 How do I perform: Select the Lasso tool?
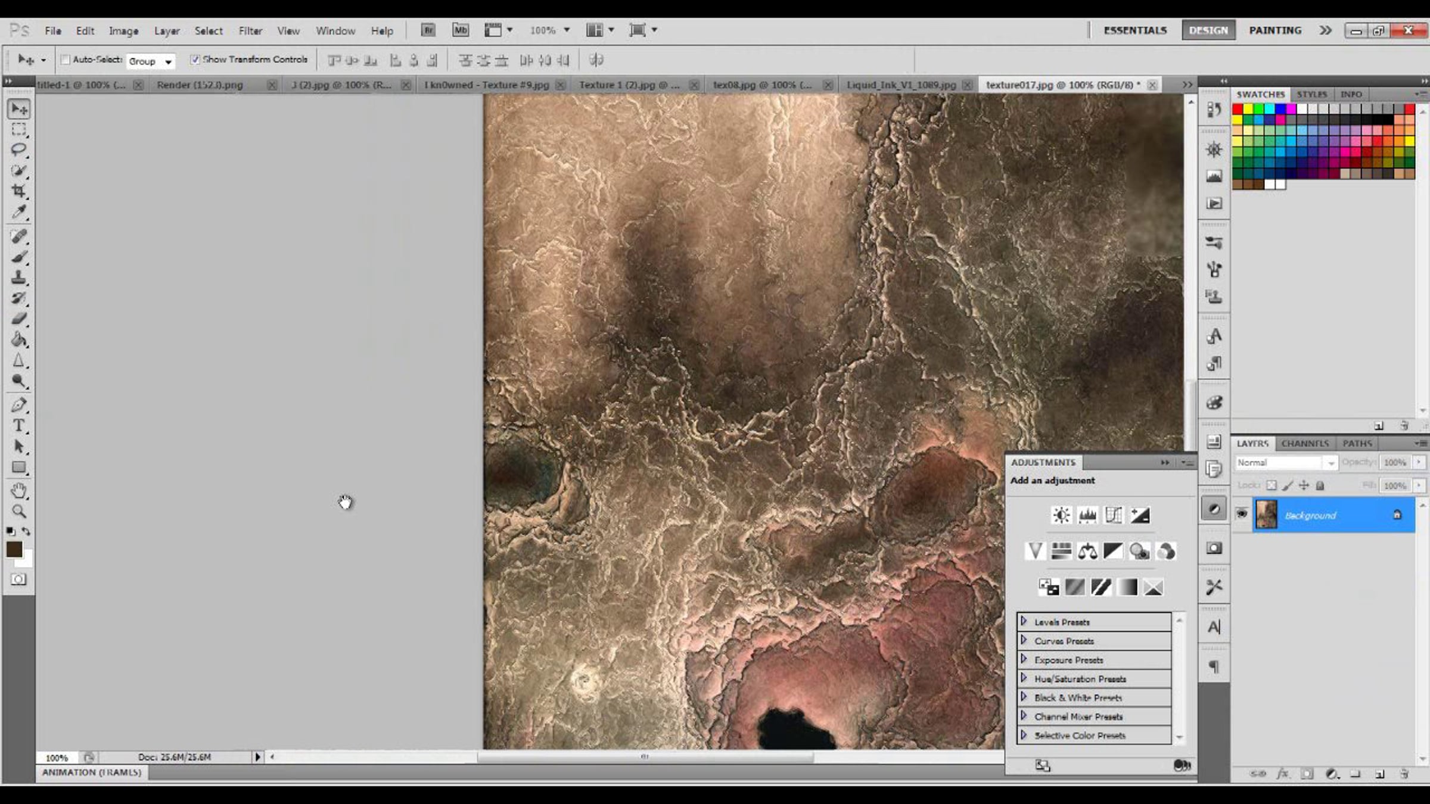(18, 149)
